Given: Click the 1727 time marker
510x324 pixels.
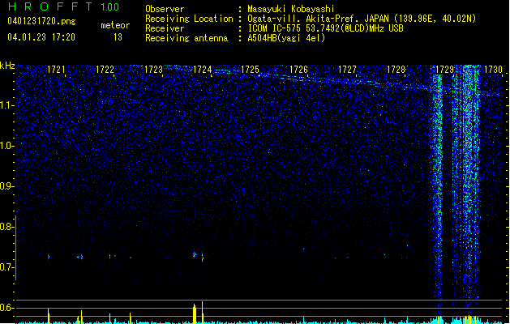Looking at the screenshot, I should 347,69.
